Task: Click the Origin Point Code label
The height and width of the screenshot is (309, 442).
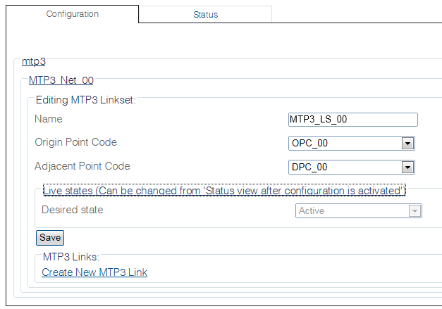Action: [75, 142]
